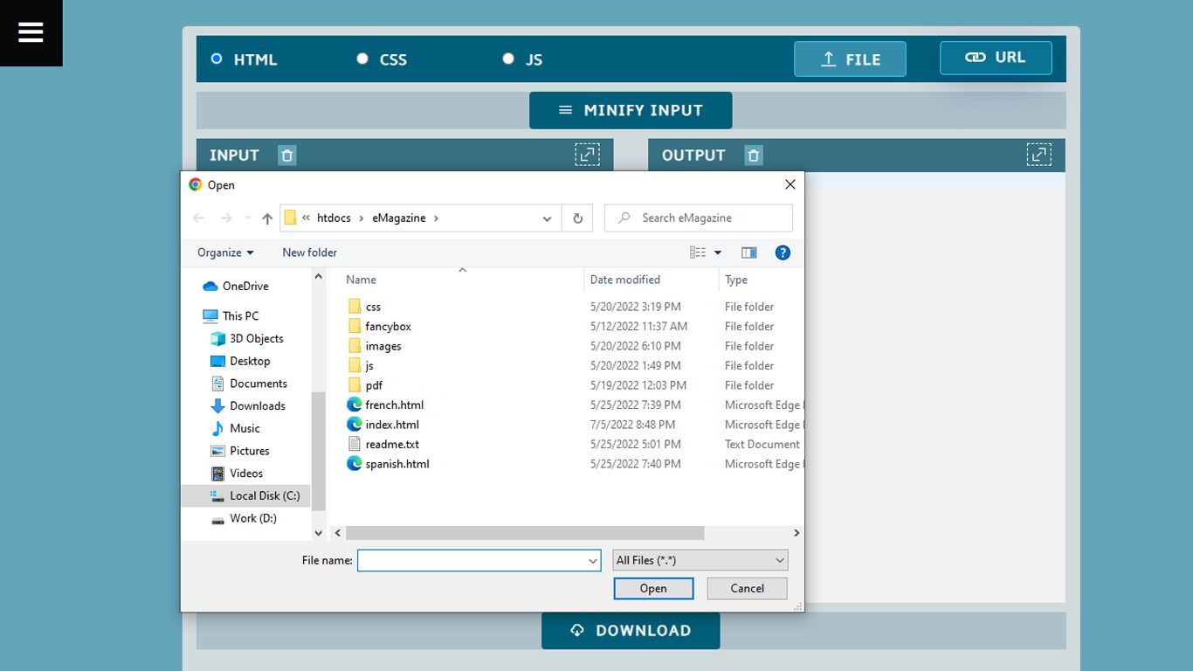1193x671 pixels.
Task: Expand the OUTPUT panel to fullscreen
Action: (1038, 155)
